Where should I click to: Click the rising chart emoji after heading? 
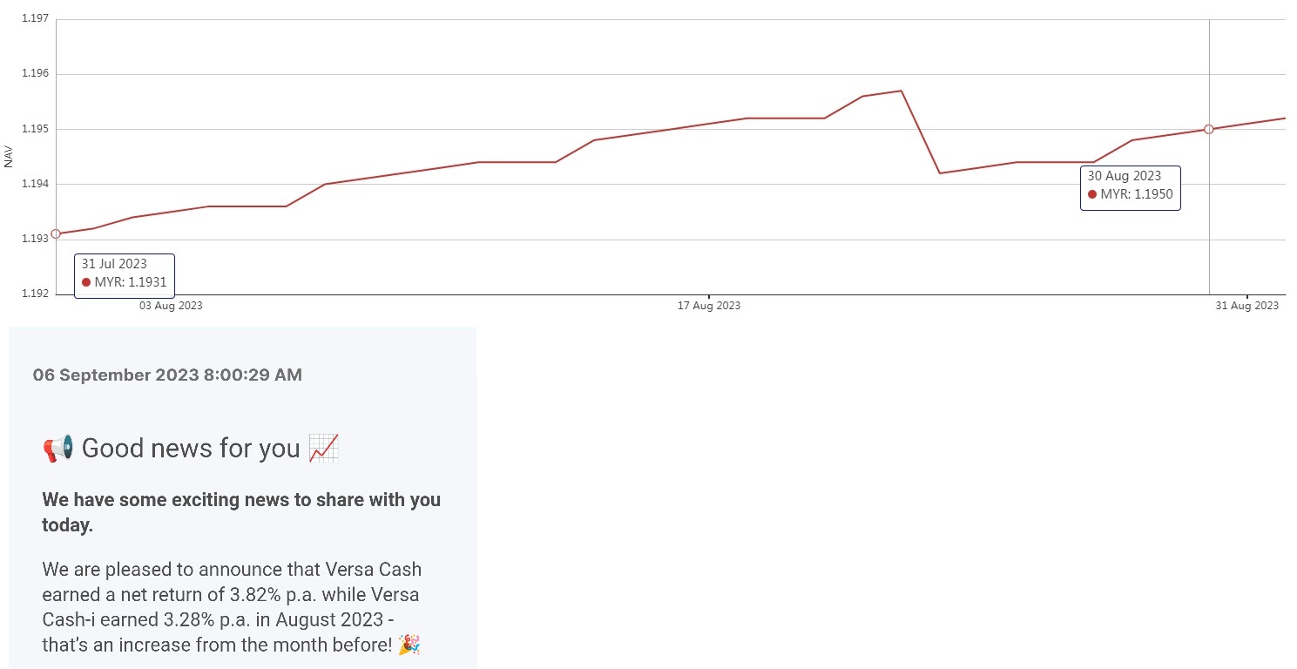pyautogui.click(x=324, y=448)
